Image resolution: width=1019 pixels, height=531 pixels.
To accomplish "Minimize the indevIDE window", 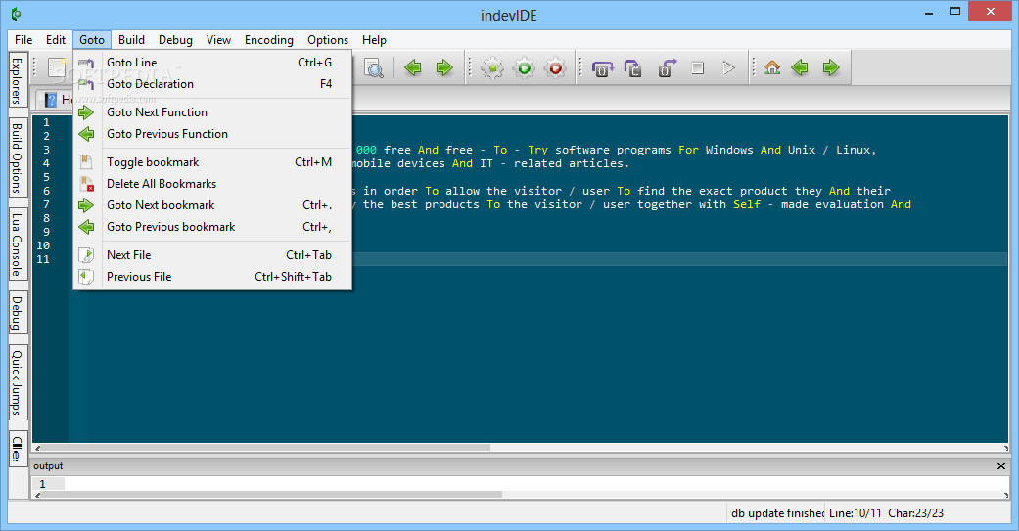I will point(930,12).
